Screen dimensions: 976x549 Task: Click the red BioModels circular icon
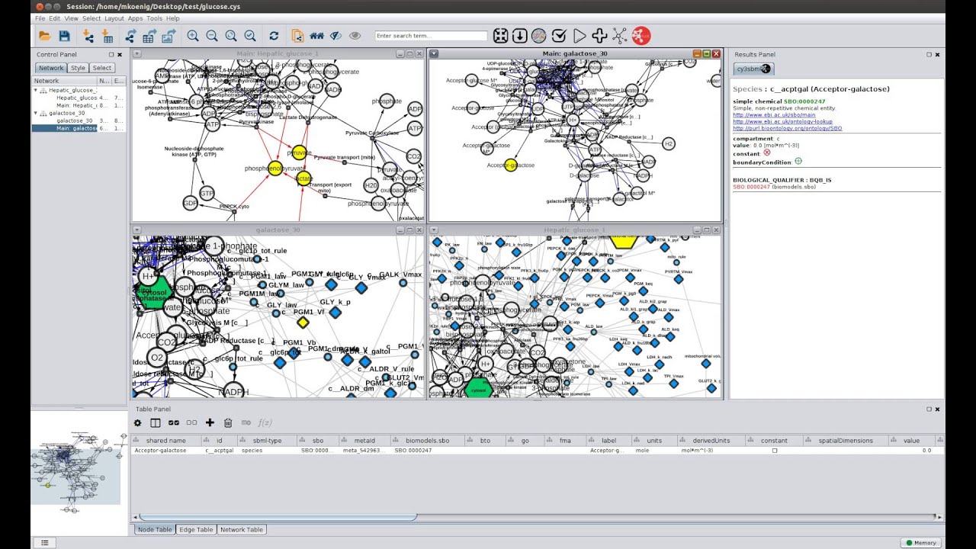point(641,36)
